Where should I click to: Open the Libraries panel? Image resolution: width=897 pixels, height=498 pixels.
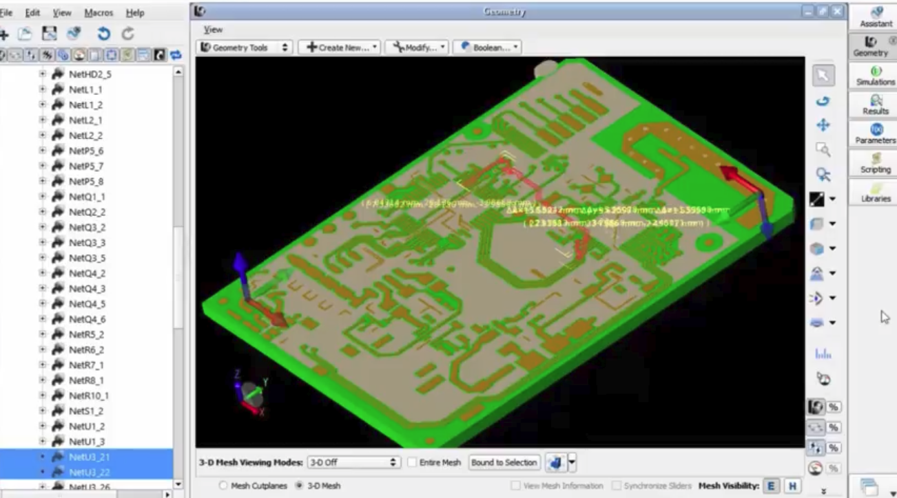pyautogui.click(x=876, y=192)
